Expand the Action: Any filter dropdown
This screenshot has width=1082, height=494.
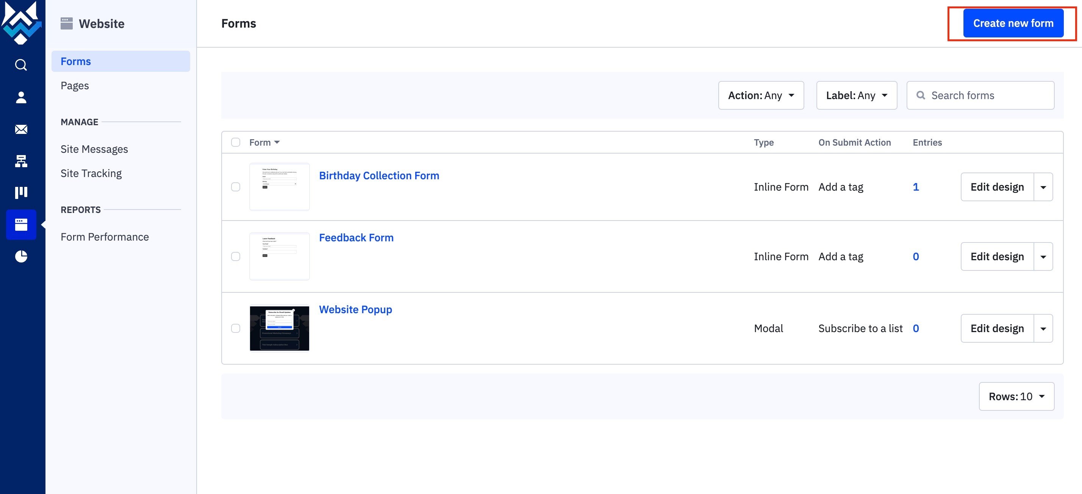761,95
